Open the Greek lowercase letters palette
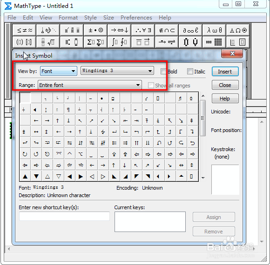 click(214, 30)
